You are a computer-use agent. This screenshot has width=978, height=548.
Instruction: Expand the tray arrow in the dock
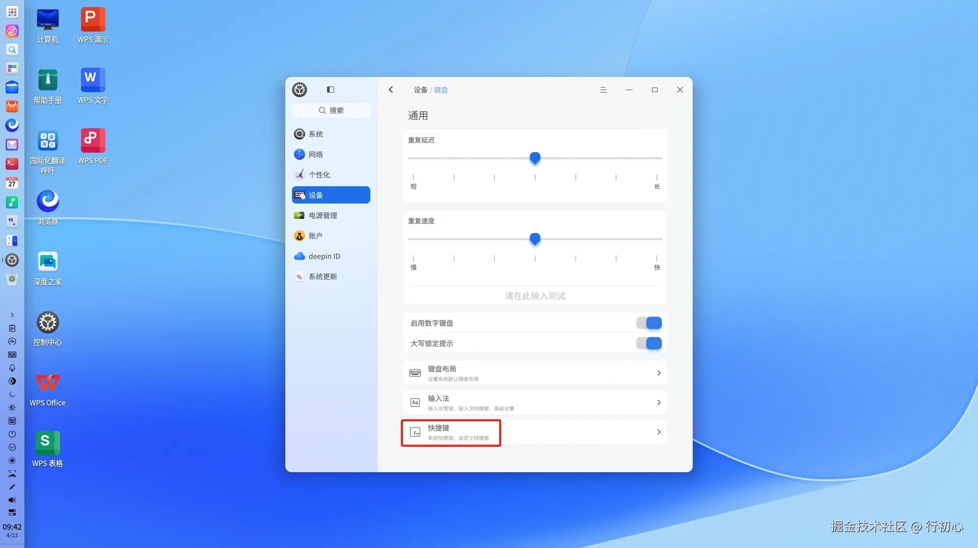[x=12, y=315]
